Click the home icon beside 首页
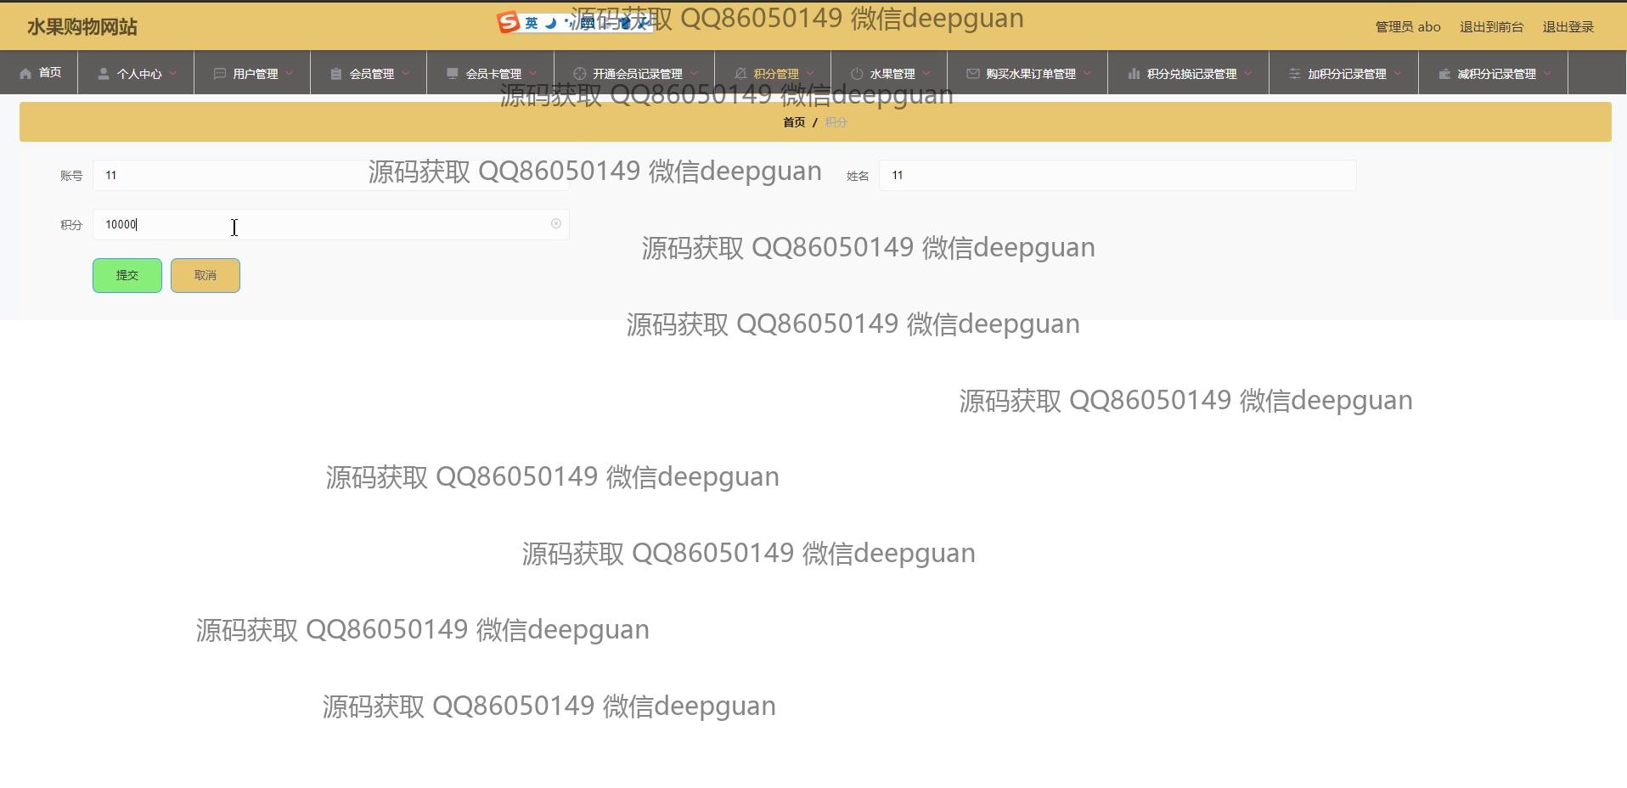 [x=25, y=74]
